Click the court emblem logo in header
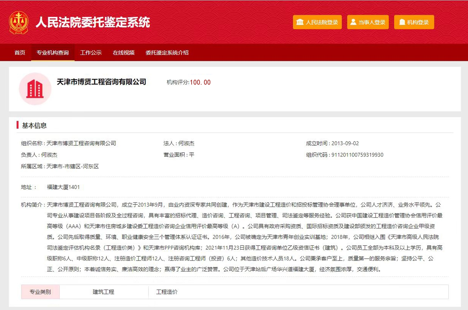Viewport: 468px width, 310px height. [x=18, y=23]
